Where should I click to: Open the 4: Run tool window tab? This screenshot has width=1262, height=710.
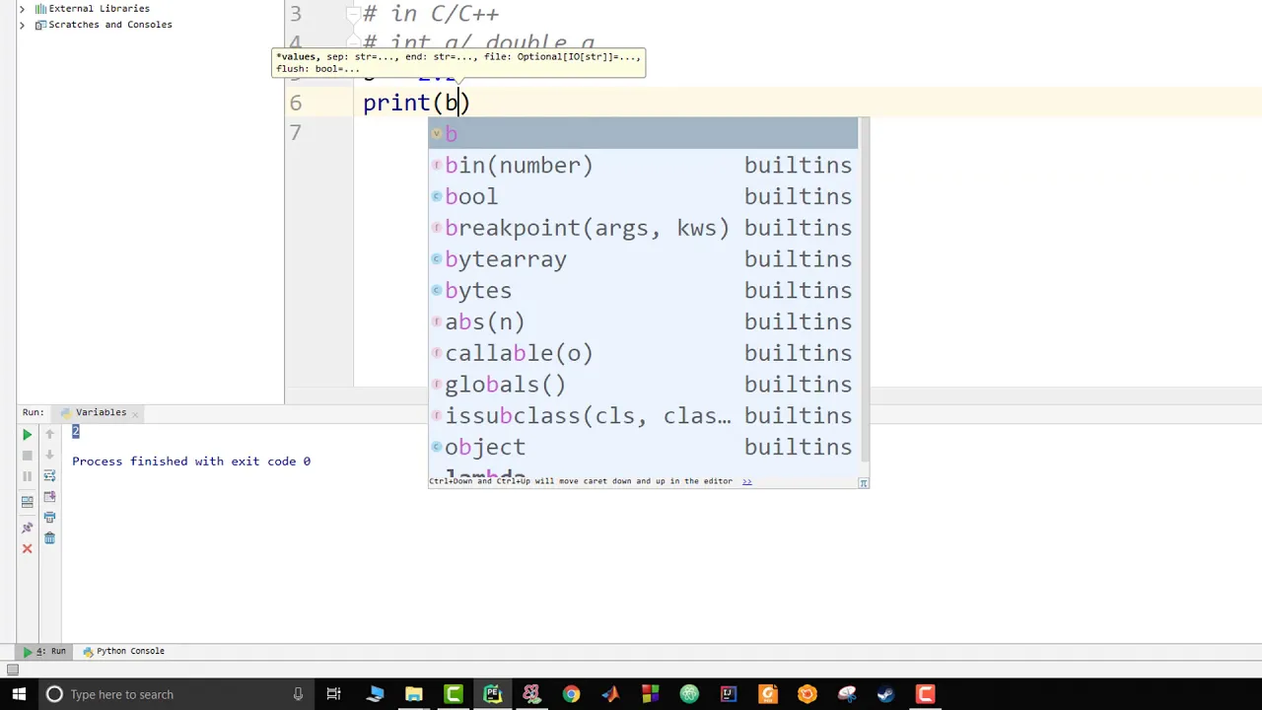point(44,651)
